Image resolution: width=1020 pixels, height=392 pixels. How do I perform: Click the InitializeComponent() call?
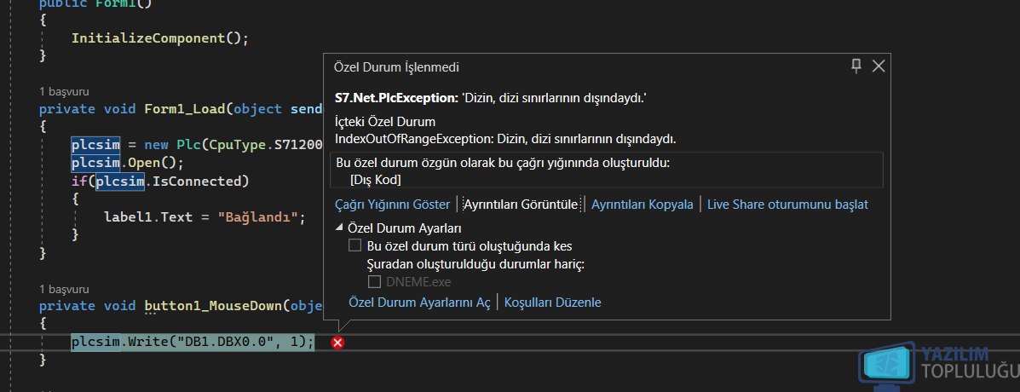pos(160,37)
